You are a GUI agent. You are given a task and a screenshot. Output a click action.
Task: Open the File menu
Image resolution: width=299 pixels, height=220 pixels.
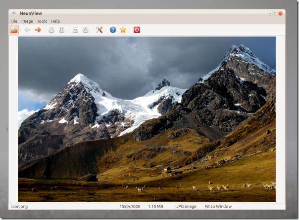[14, 21]
